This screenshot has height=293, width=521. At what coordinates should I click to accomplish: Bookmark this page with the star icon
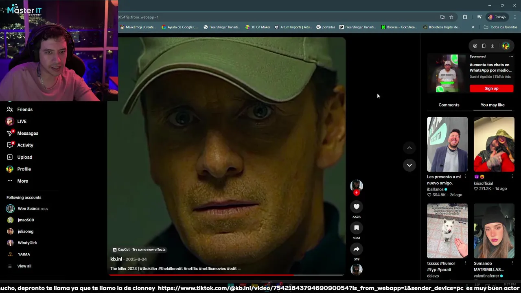(451, 17)
